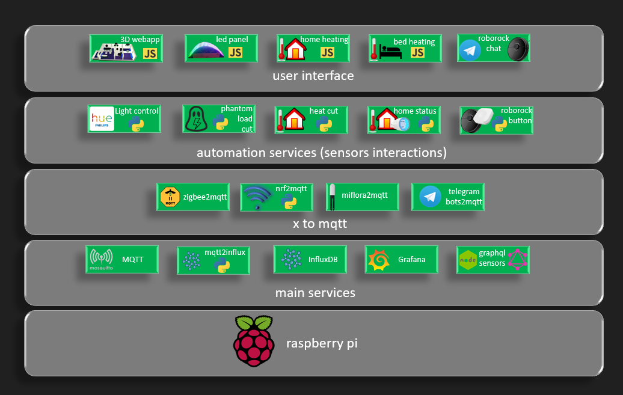The width and height of the screenshot is (623, 395).
Task: Click the home status tile
Action: [404, 119]
